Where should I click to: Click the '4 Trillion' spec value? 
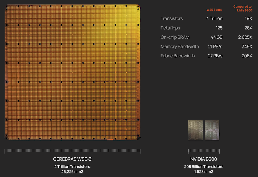214,18
